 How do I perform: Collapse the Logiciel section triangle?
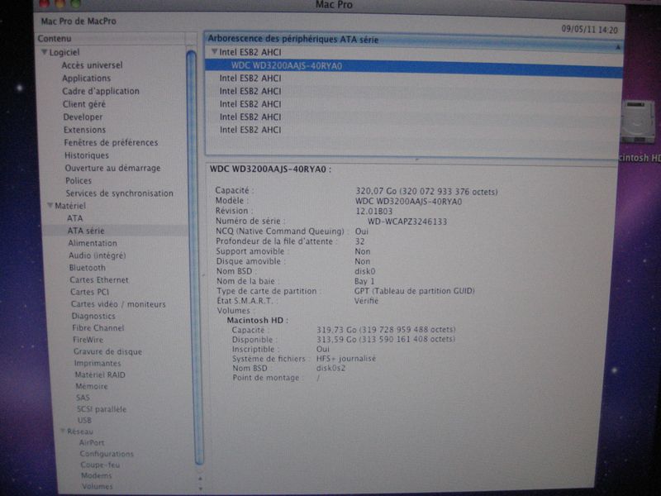tap(44, 52)
